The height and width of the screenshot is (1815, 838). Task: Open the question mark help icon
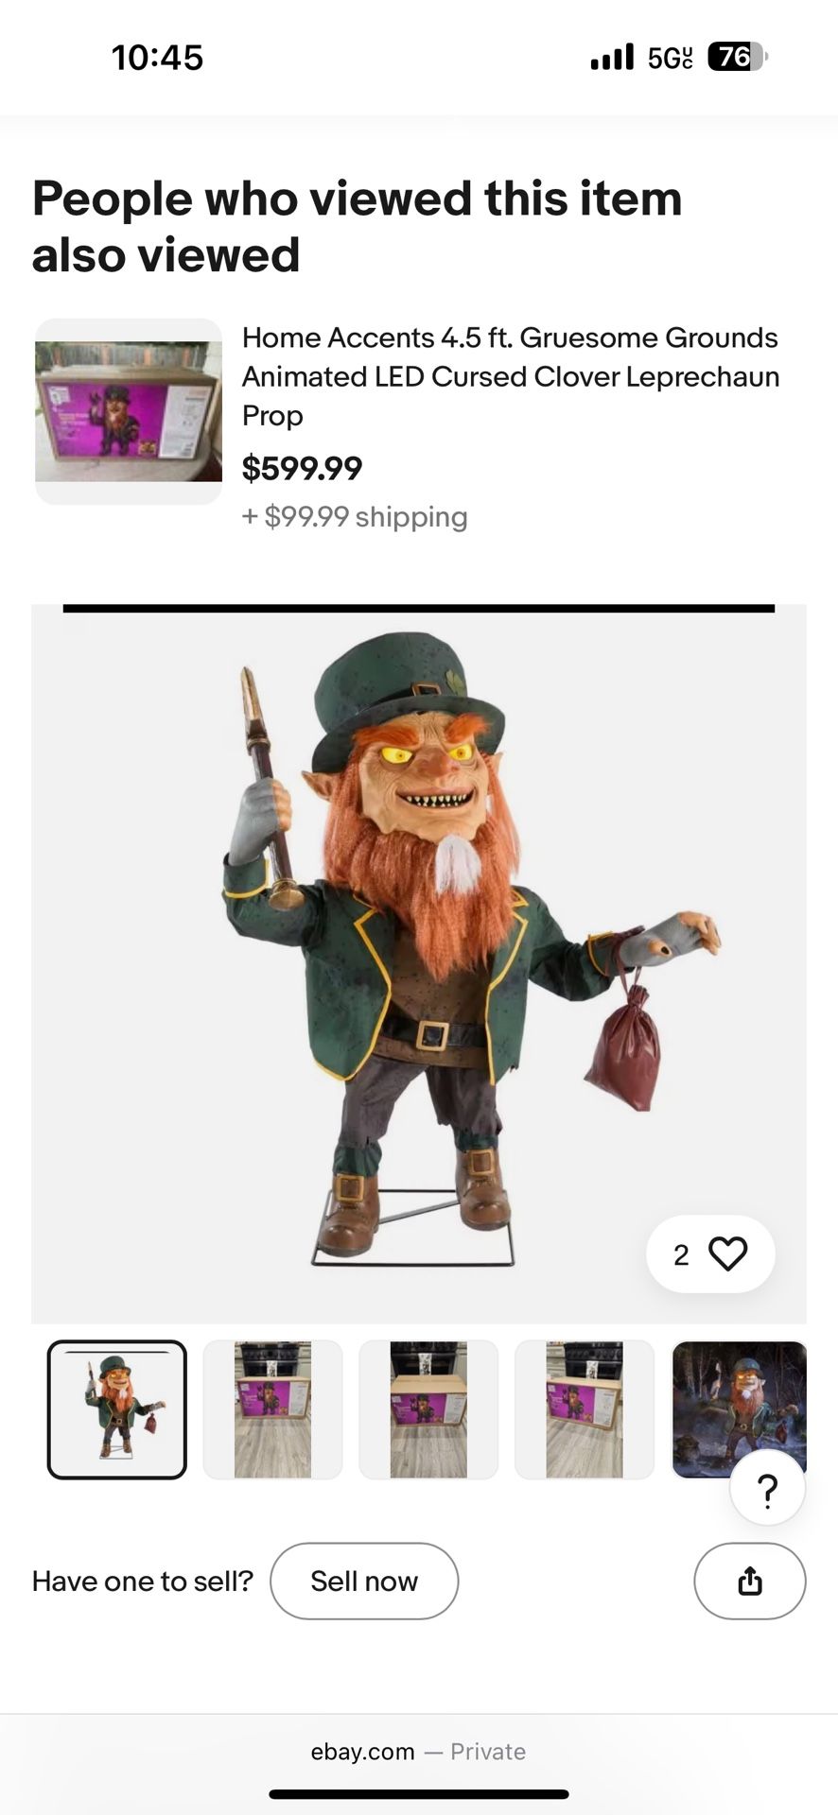766,1486
